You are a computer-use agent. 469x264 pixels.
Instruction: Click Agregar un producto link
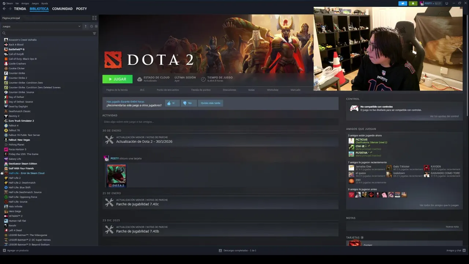point(18,250)
